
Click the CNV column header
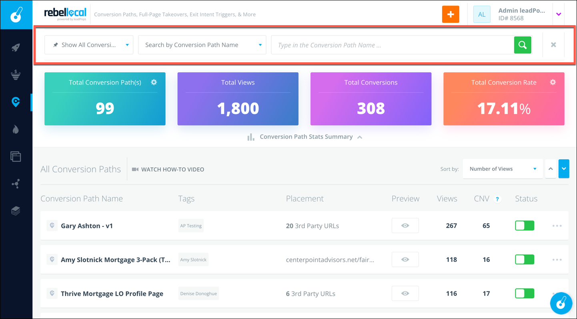482,199
